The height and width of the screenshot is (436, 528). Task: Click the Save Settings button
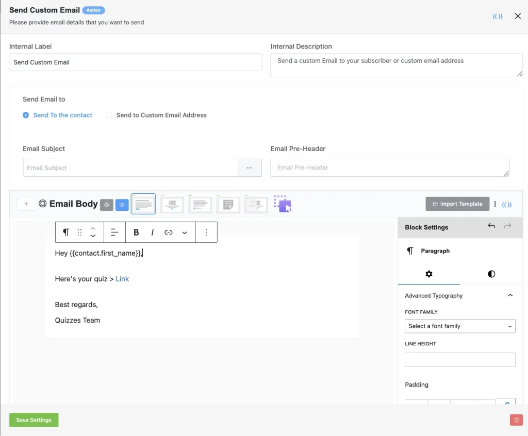pyautogui.click(x=34, y=420)
